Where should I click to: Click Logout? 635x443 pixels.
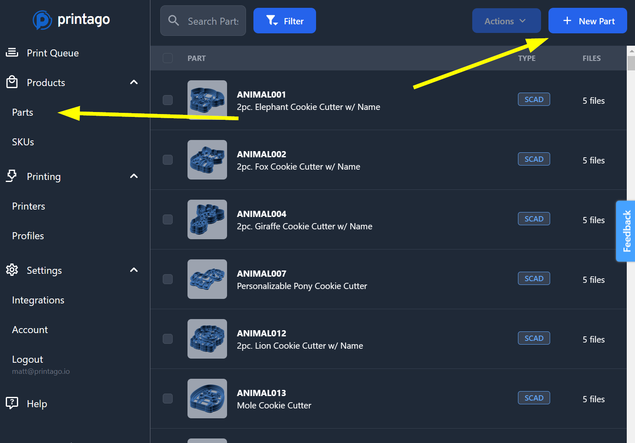tap(28, 359)
